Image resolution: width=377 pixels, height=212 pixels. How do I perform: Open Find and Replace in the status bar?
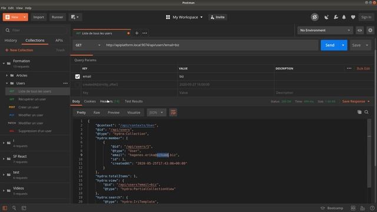pos(14,208)
